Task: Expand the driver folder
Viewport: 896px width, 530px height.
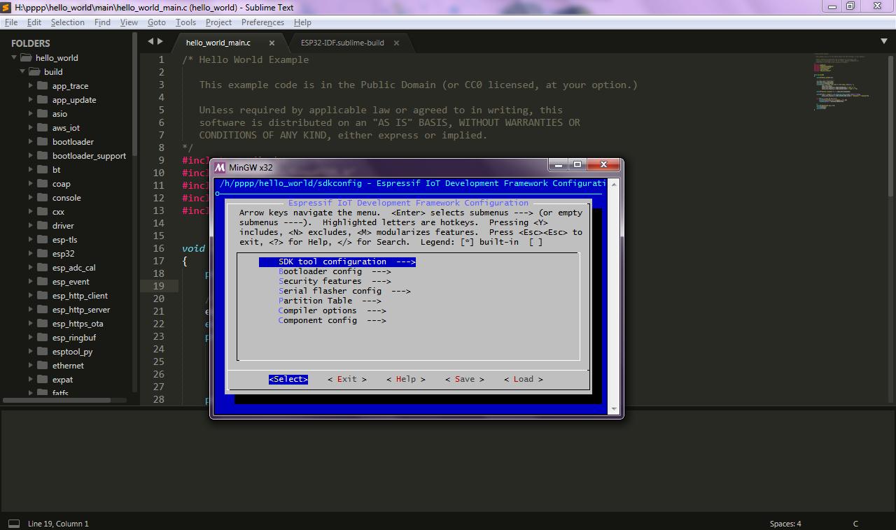Action: click(31, 225)
